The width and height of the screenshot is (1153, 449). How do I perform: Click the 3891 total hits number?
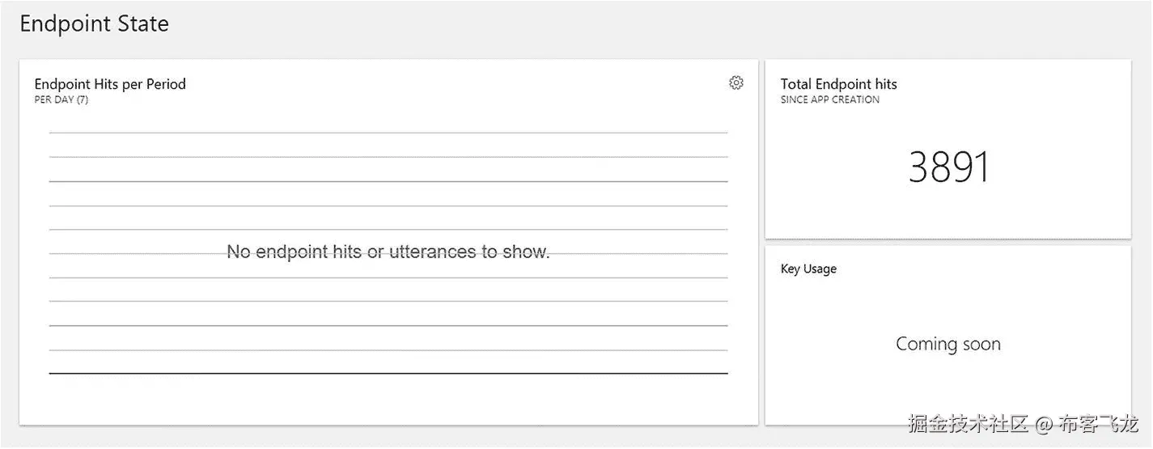[x=948, y=167]
